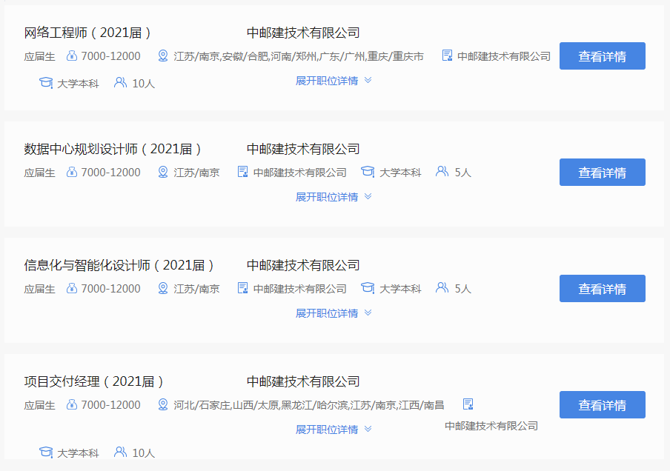The image size is (670, 471).
Task: Open 查看详情 for the 网络工程师 job
Action: 602,56
